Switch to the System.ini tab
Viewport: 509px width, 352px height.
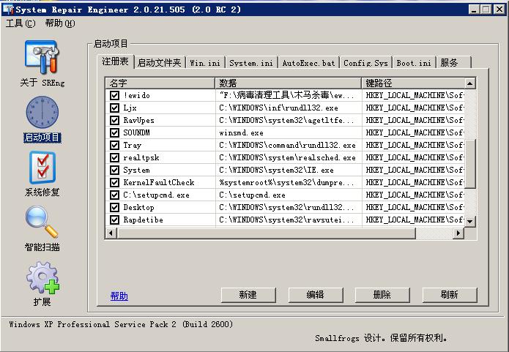click(x=251, y=63)
